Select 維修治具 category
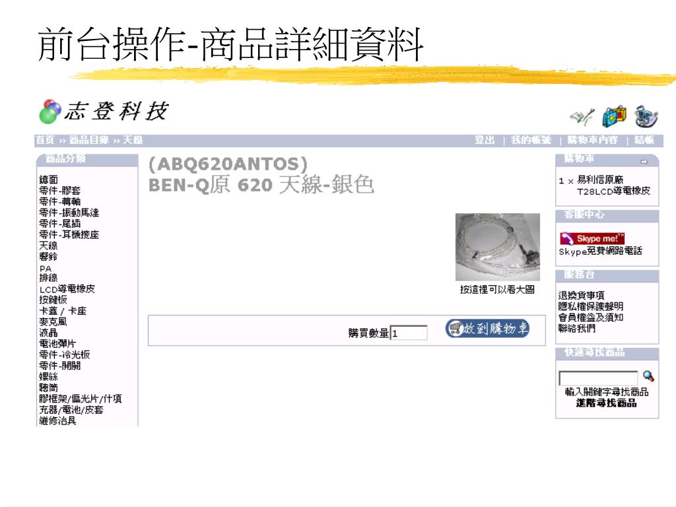676x507 pixels. [57, 421]
